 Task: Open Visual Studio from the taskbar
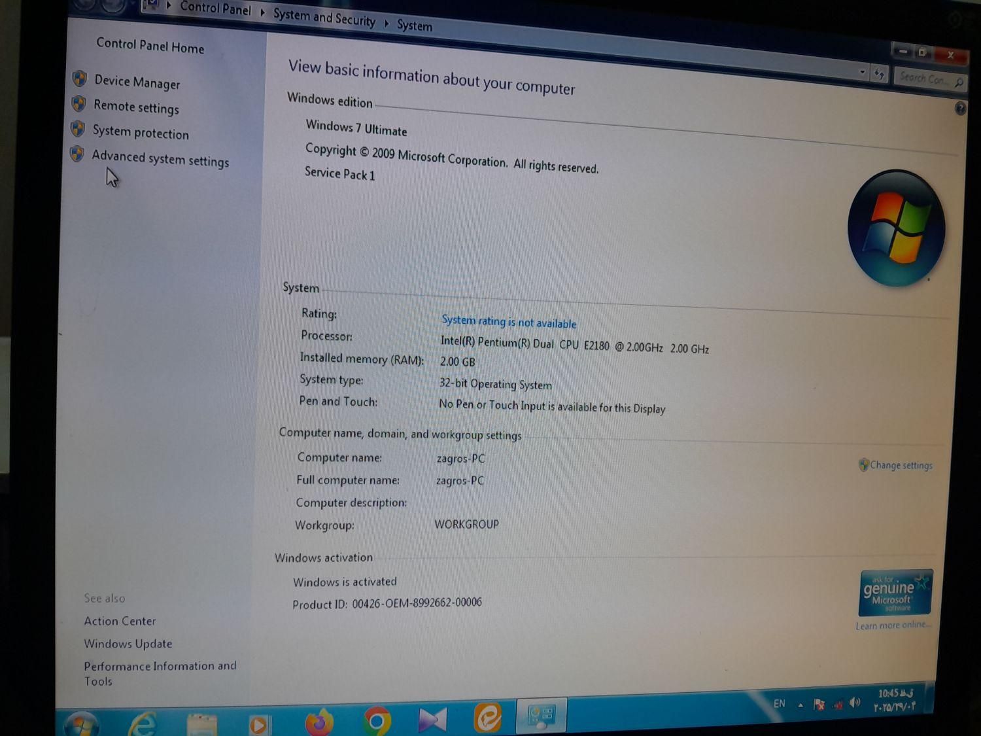click(432, 719)
